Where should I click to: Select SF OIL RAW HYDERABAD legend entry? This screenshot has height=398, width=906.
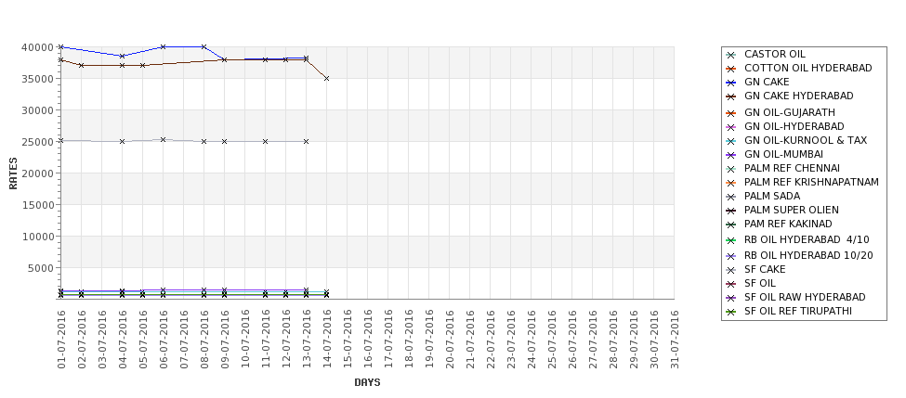point(795,297)
